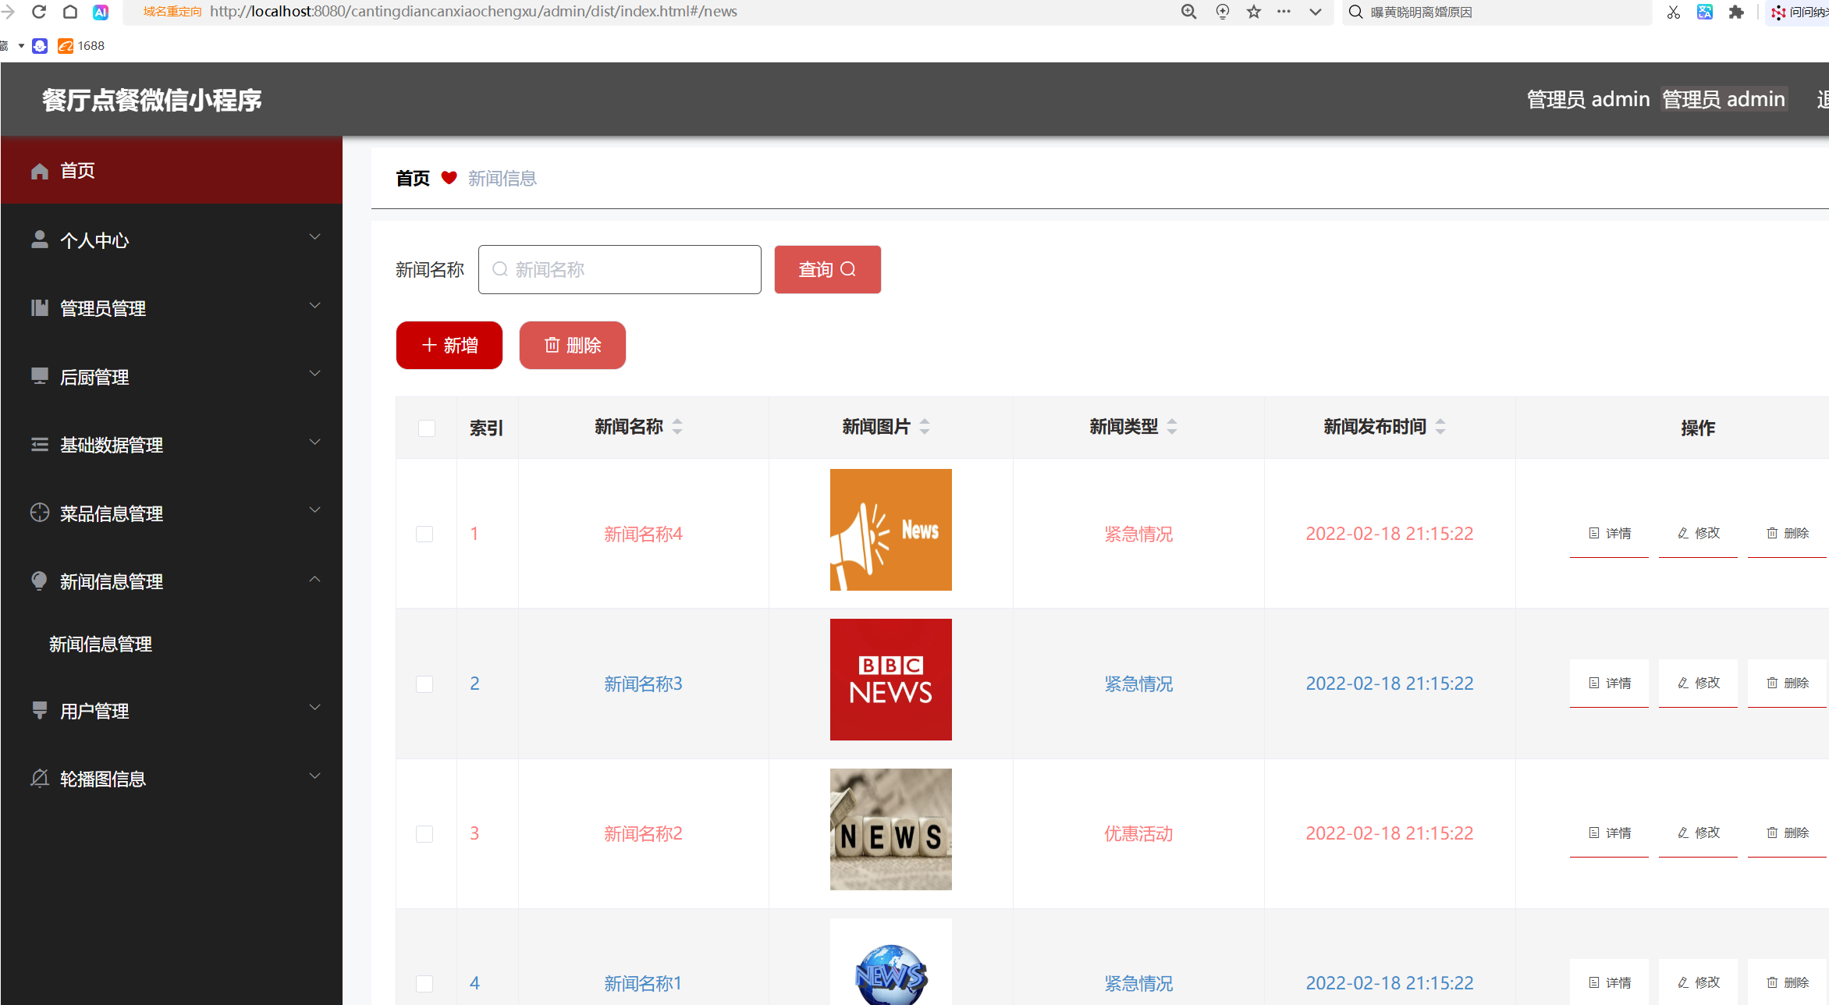1829x1005 pixels.
Task: Open 详情 for 新闻名称3
Action: click(1609, 683)
